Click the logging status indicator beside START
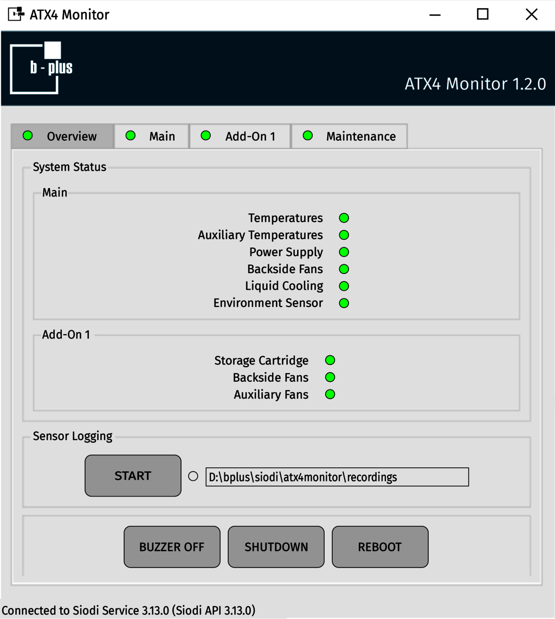The height and width of the screenshot is (619, 555). pos(193,477)
